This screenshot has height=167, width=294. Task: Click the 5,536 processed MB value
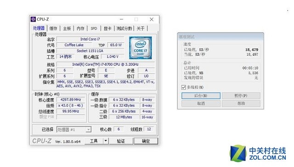click(x=253, y=73)
